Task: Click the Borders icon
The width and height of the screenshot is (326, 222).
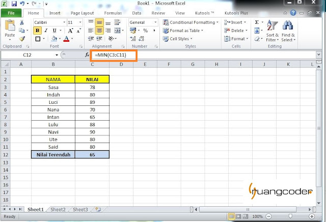Action: click(x=38, y=39)
